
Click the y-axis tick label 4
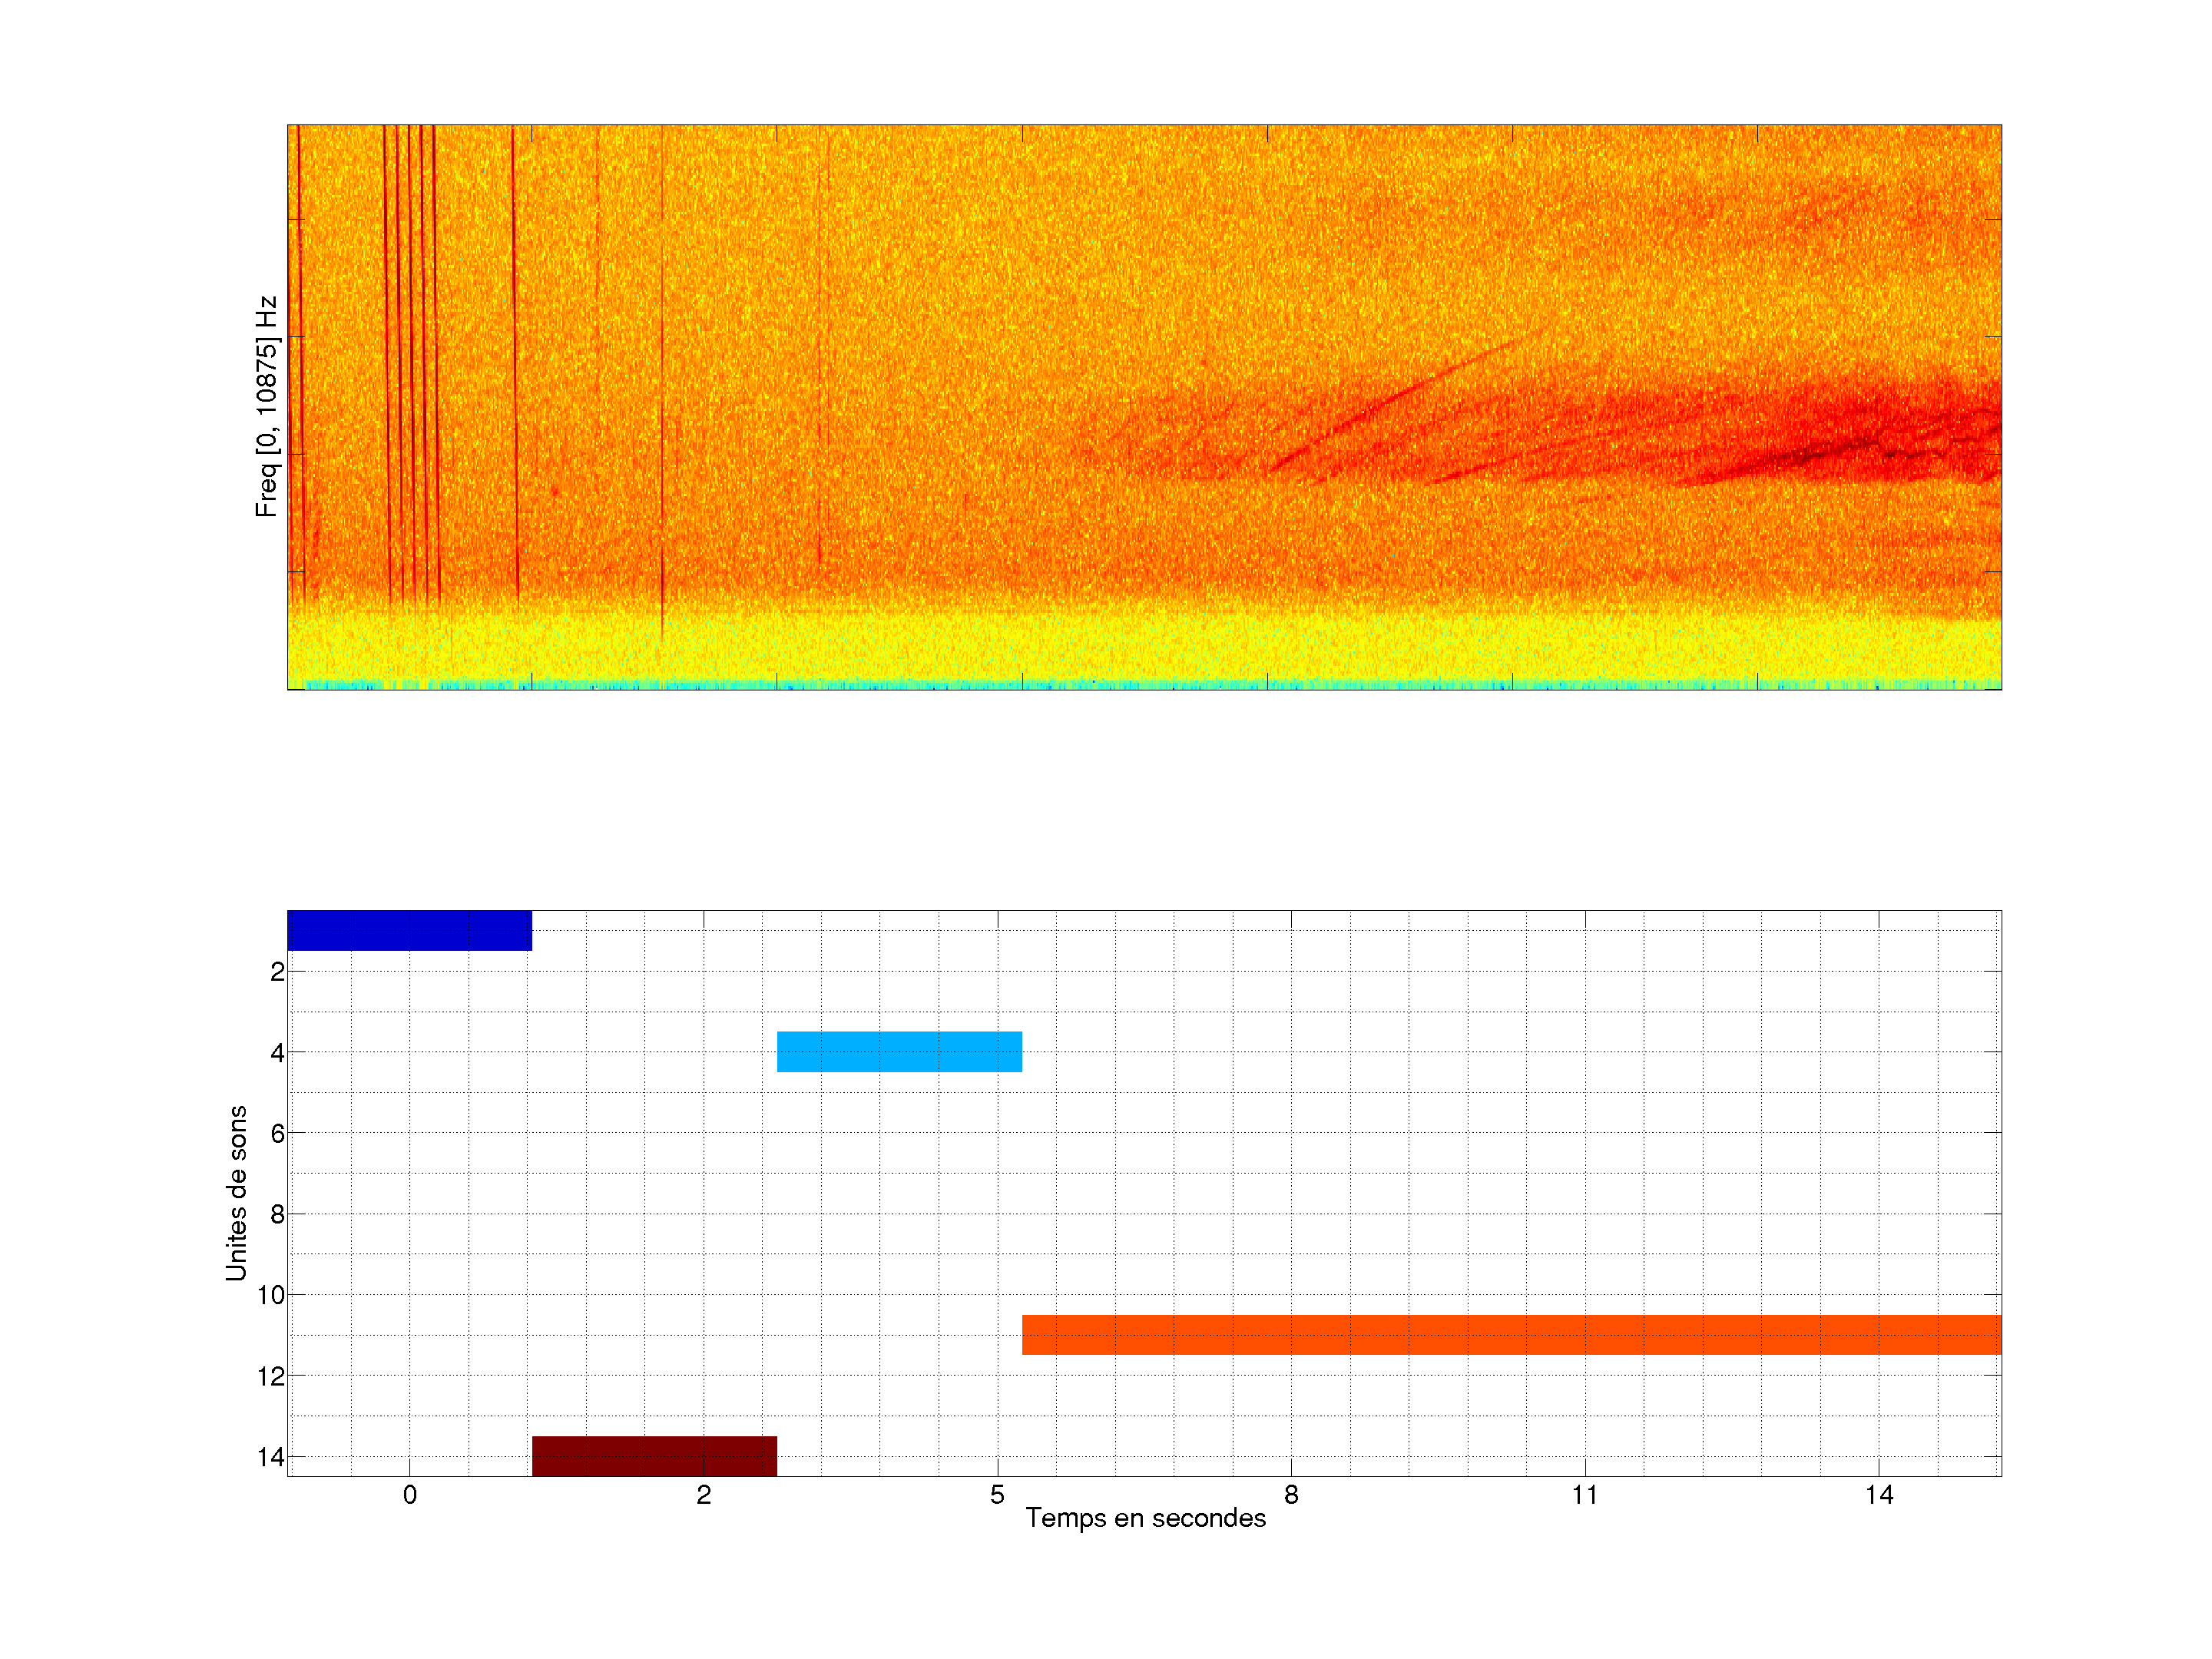[277, 1052]
